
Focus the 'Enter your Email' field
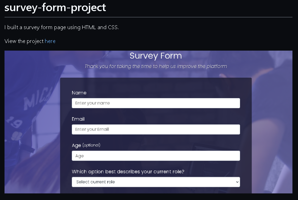tap(156, 129)
